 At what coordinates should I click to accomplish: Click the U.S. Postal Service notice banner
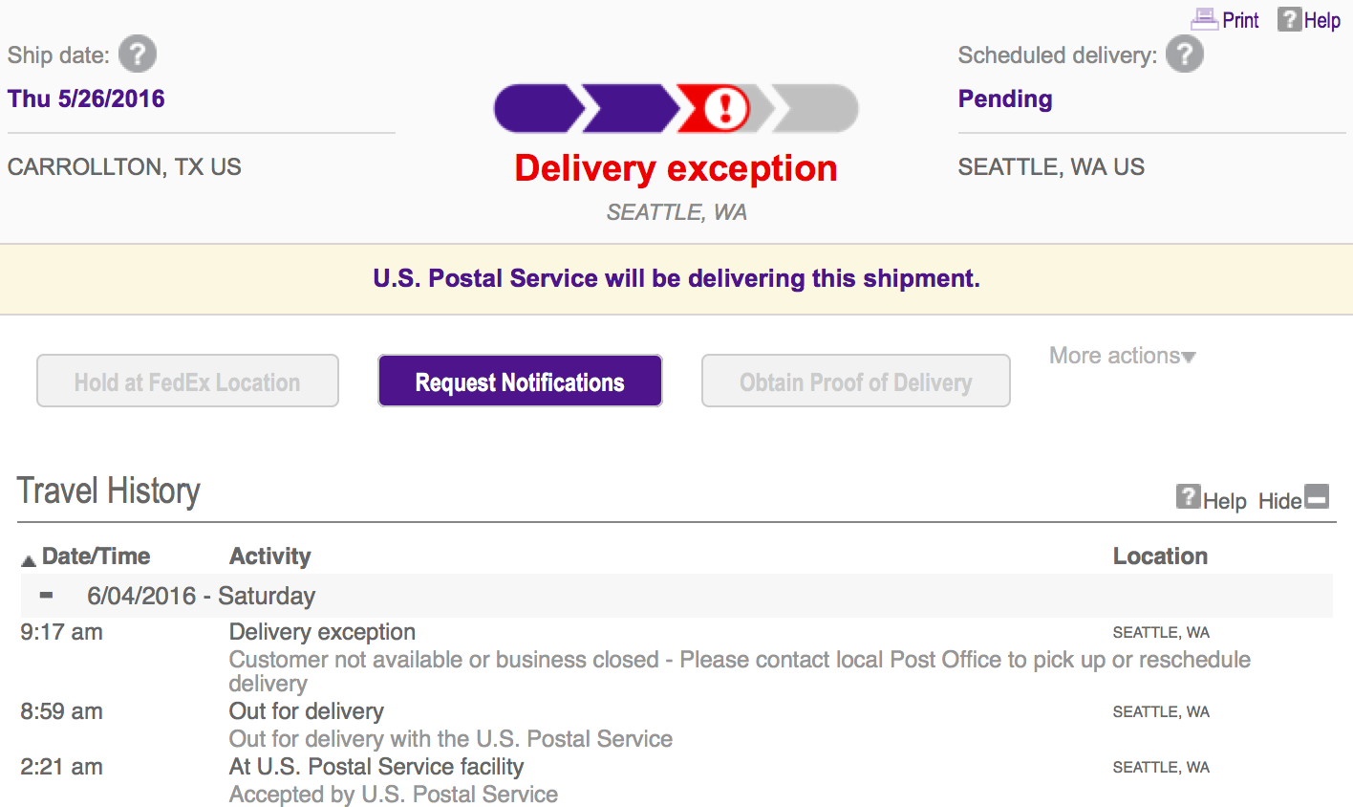(676, 278)
